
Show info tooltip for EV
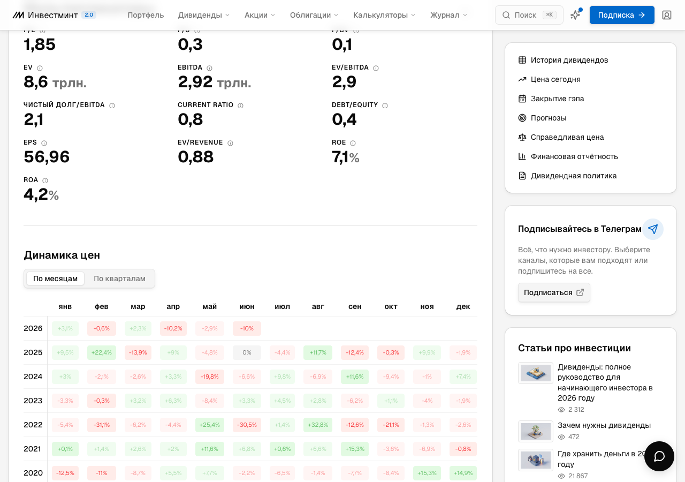click(x=40, y=68)
